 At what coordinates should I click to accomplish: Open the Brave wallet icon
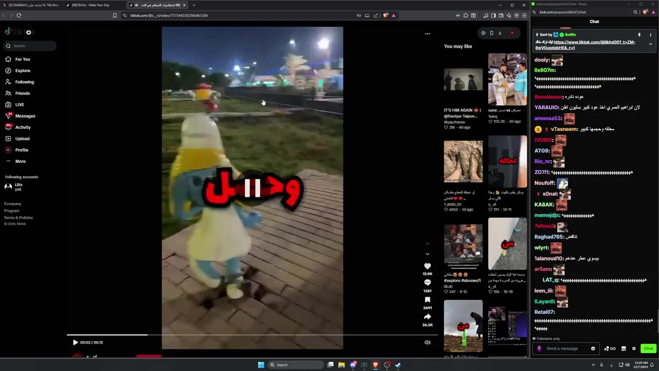pos(501,15)
